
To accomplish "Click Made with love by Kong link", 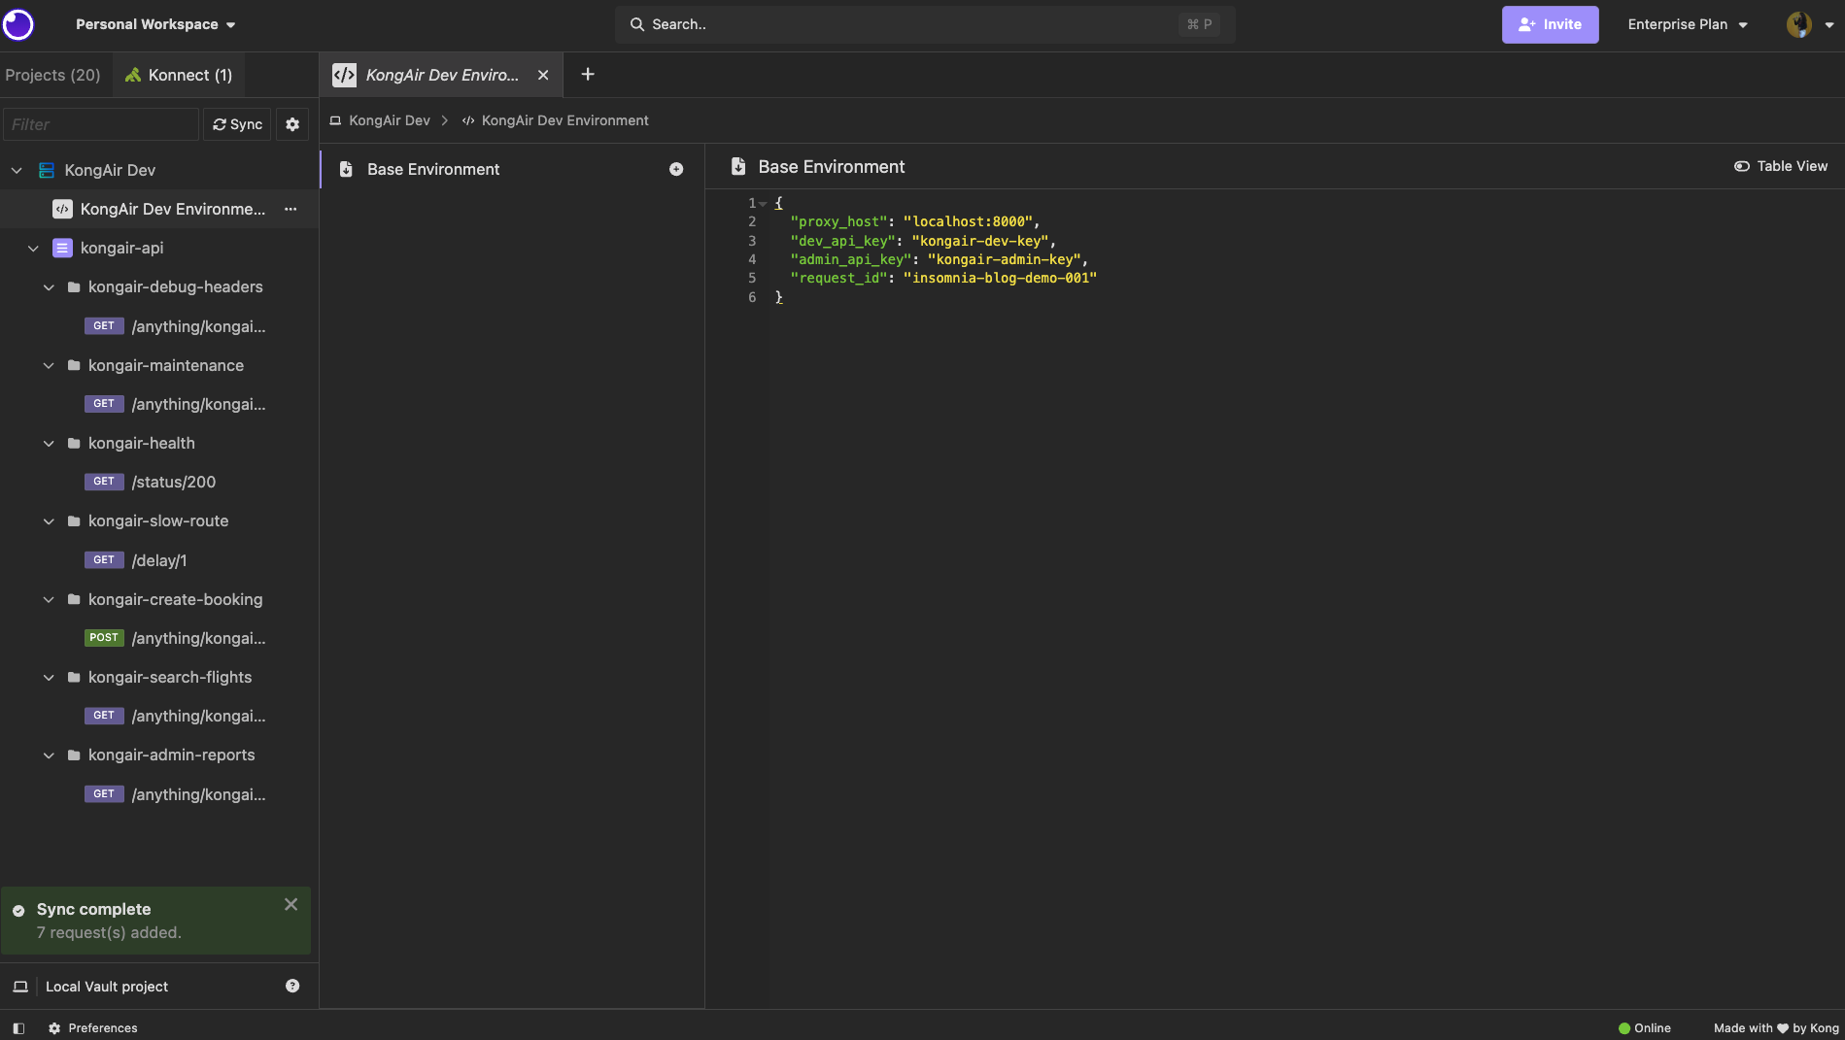I will tap(1776, 1028).
